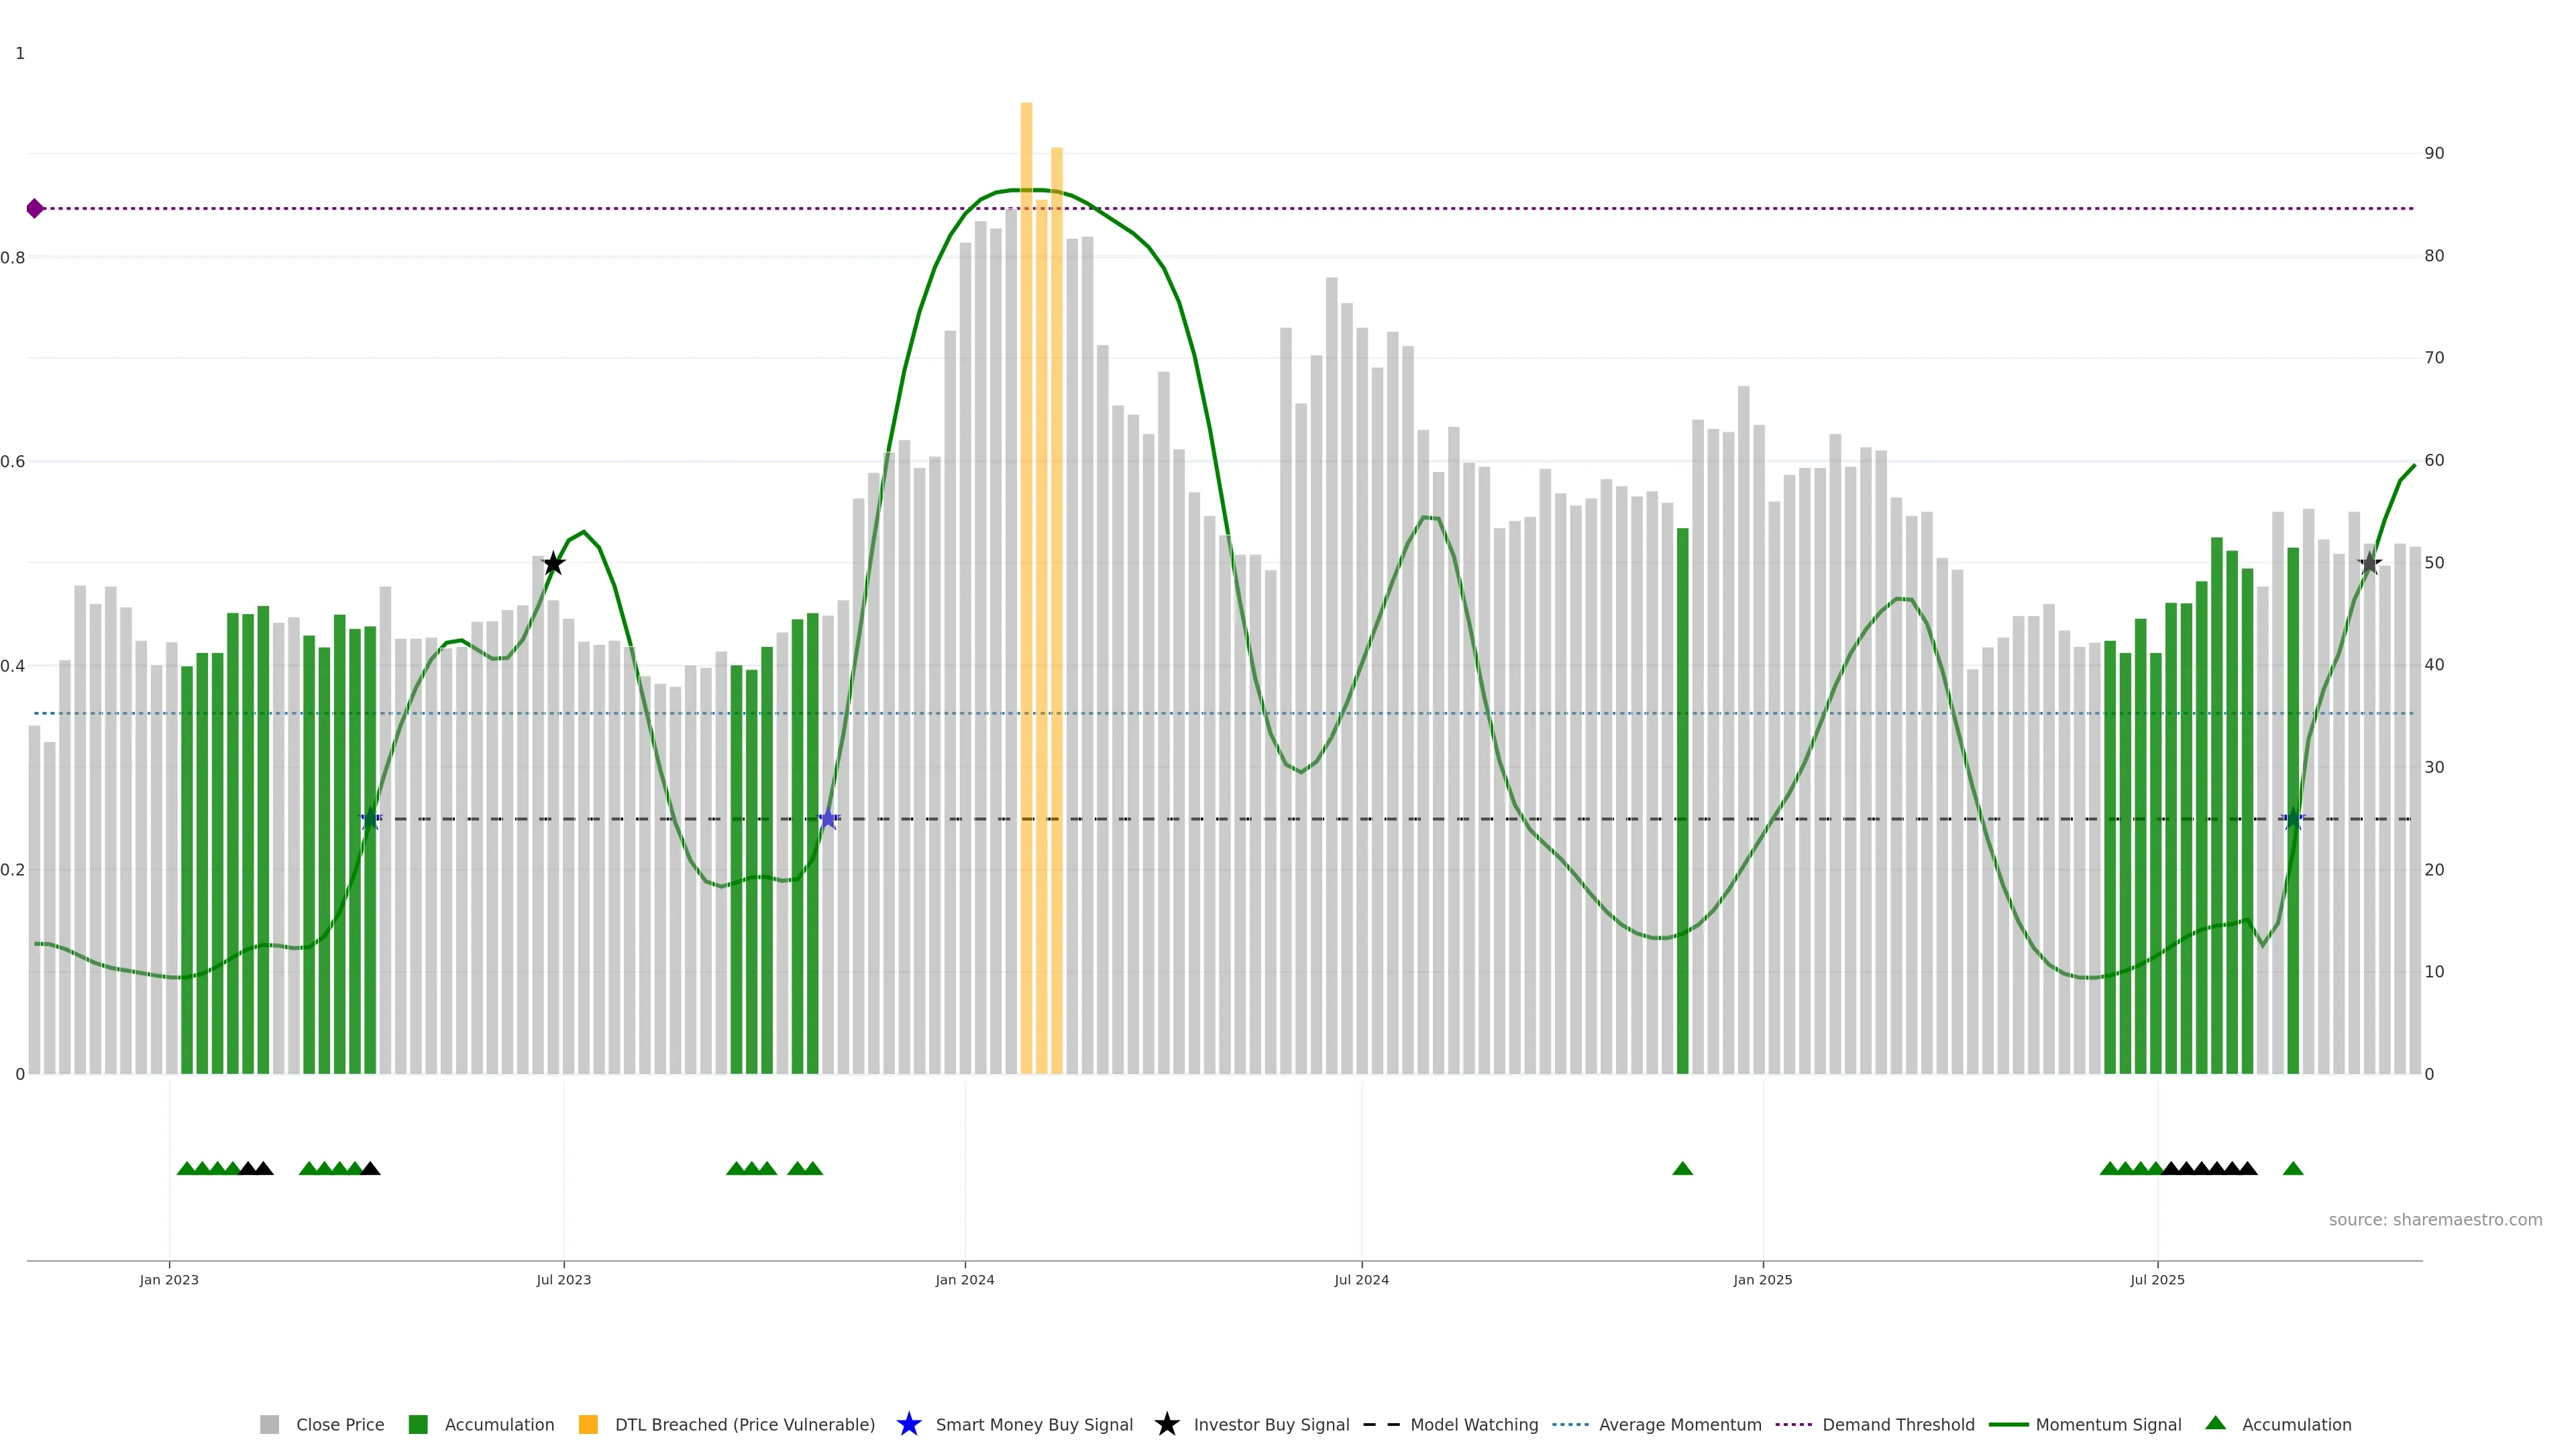Click the blue Smart Money star in early 2023
Image resolution: width=2576 pixels, height=1448 pixels.
370,819
